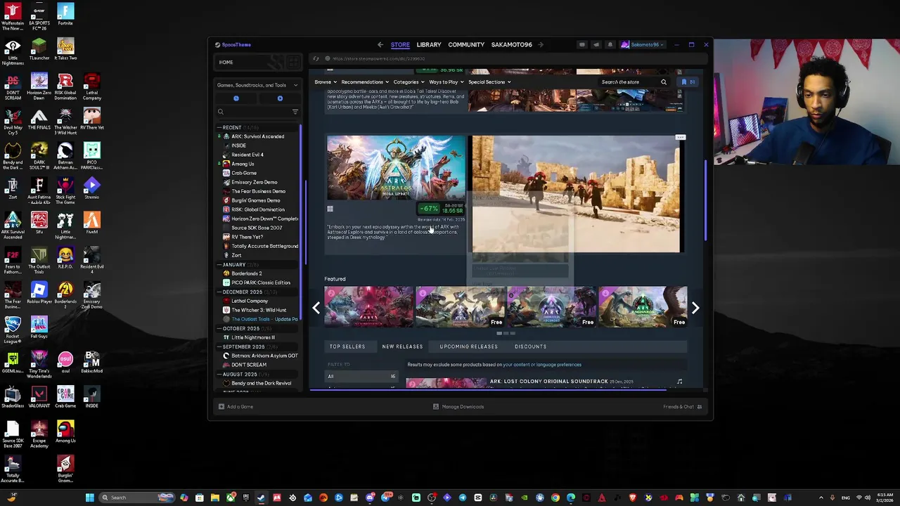The height and width of the screenshot is (506, 900).
Task: Open Escape Academy desktop shortcut
Action: (39, 435)
